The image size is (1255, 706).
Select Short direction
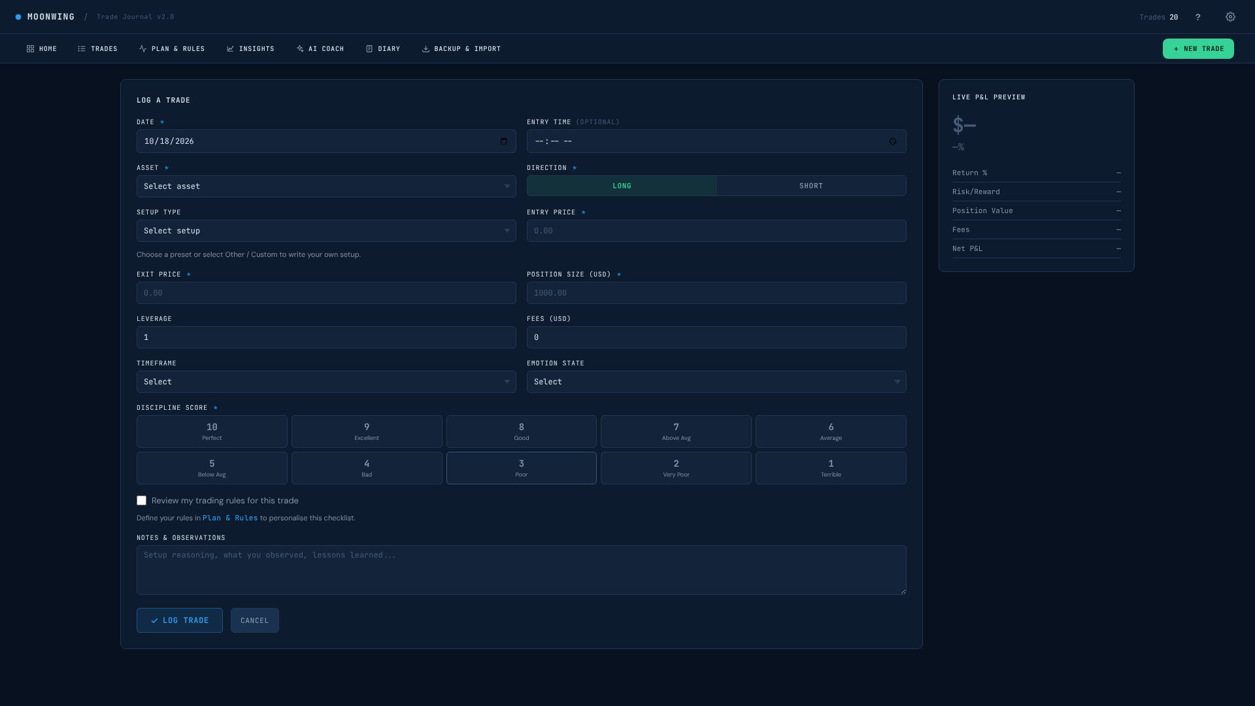[x=811, y=186]
